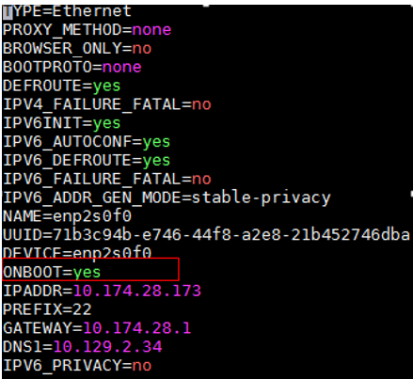Click IPV4_FAILURE_FATAL no value
Screen dimensions: 413x379
[x=201, y=104]
